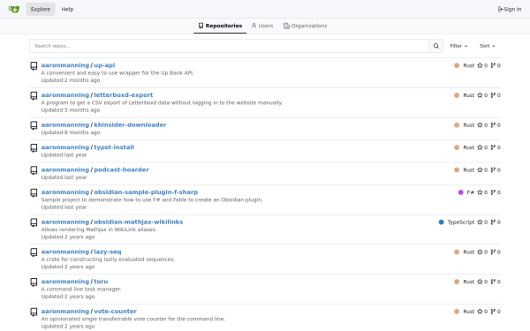
Task: Click the repo icon beside lazy-seq
Action: pos(34,252)
